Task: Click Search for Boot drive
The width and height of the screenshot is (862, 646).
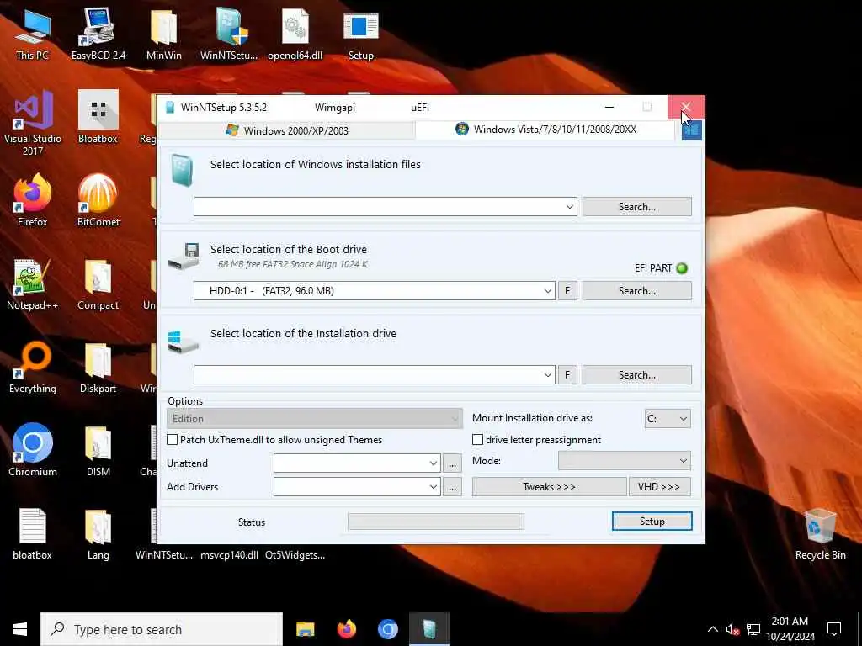Action: 636,290
